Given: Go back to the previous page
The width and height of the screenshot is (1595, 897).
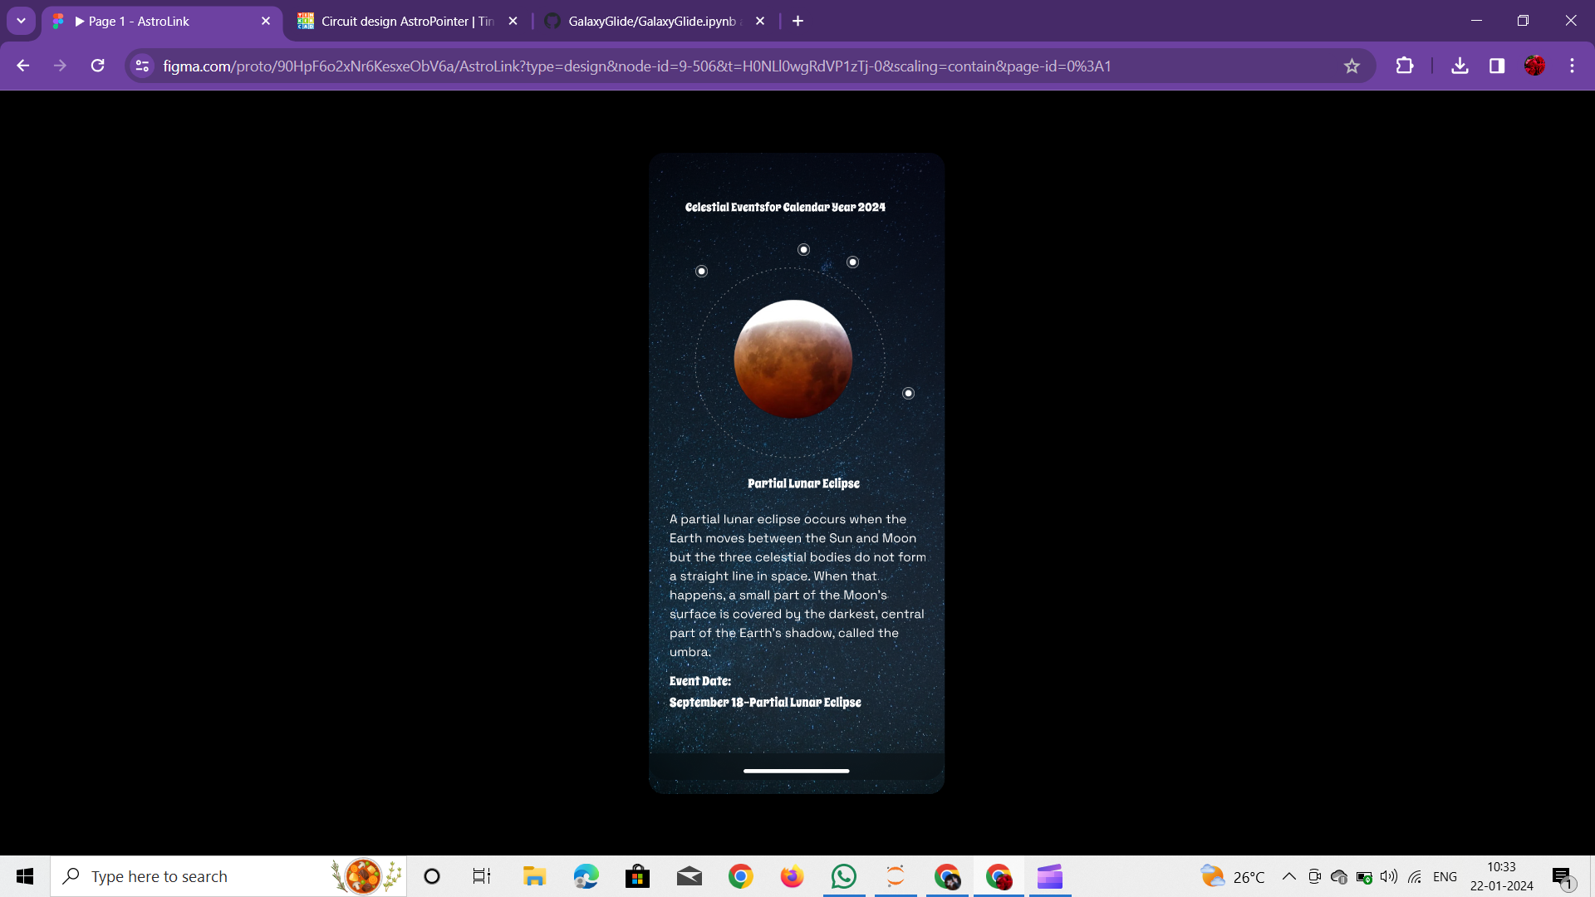Looking at the screenshot, I should coord(23,66).
